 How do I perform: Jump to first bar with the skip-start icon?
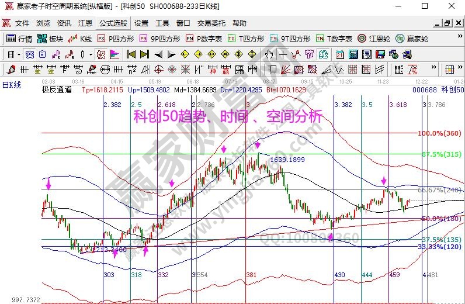coord(131,54)
